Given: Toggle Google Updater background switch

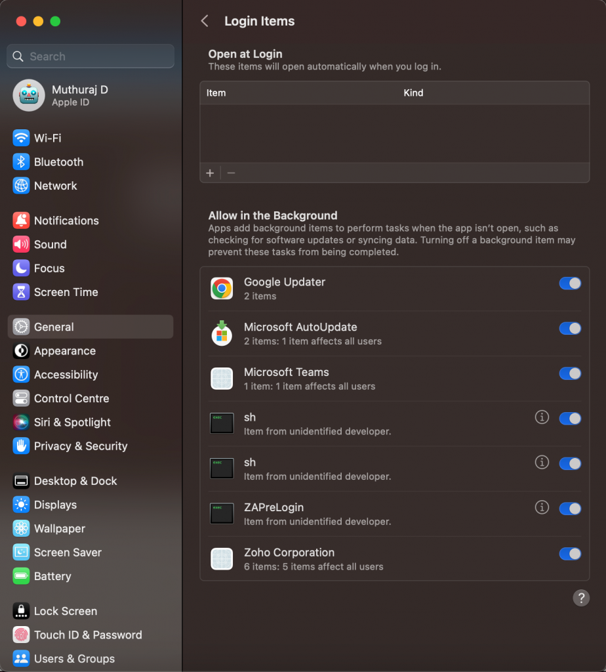Looking at the screenshot, I should click(570, 283).
